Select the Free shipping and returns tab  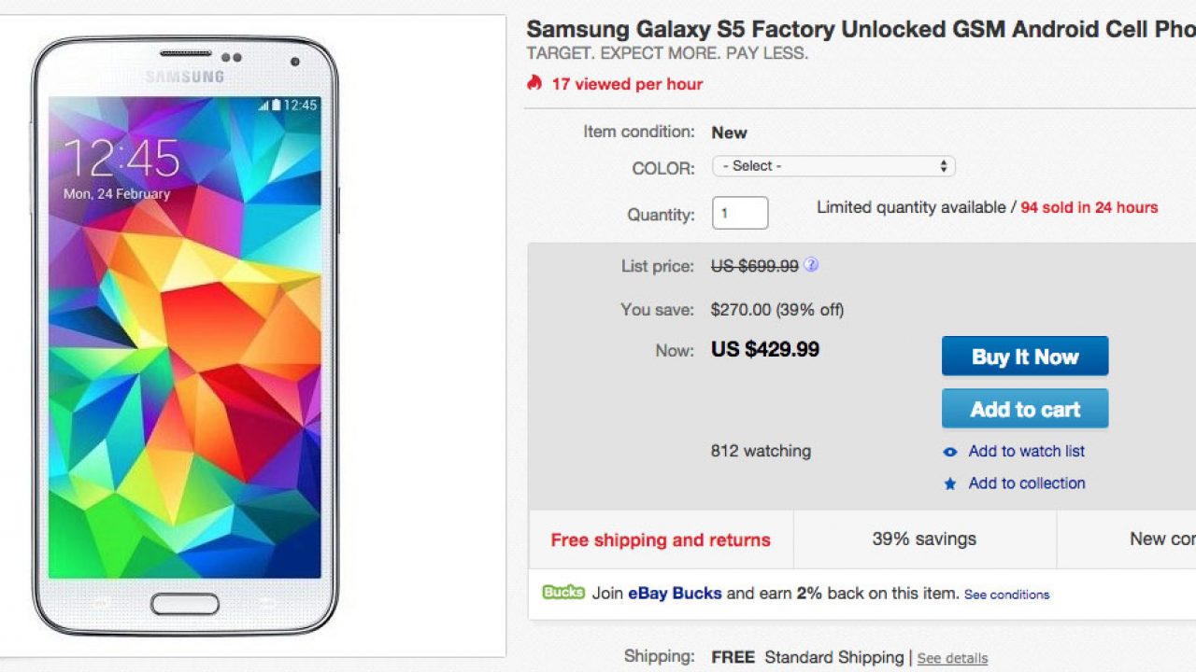661,539
